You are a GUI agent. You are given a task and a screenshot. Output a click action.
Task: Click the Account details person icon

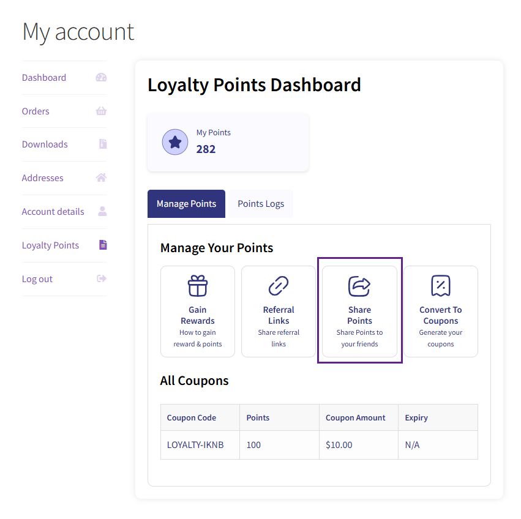point(102,211)
